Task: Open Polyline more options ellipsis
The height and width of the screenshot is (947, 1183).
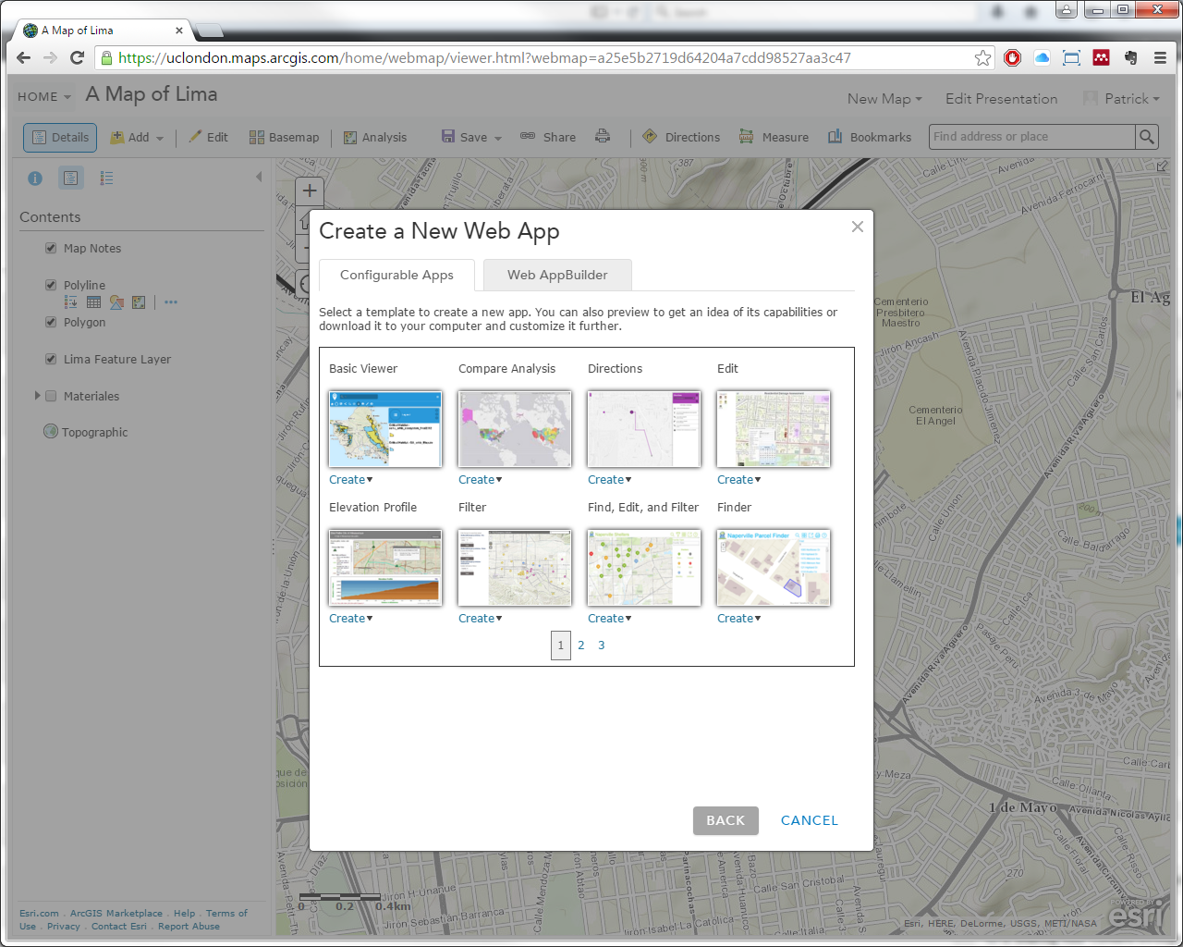Action: click(171, 302)
